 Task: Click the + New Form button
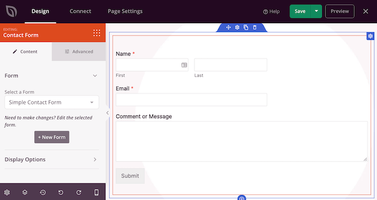pyautogui.click(x=52, y=137)
